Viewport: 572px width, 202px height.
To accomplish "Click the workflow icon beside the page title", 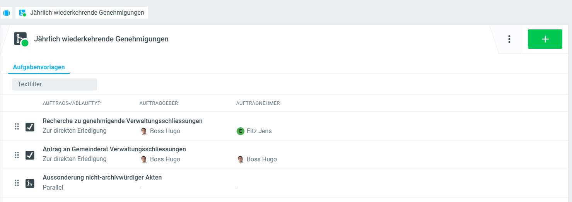I will 21,39.
